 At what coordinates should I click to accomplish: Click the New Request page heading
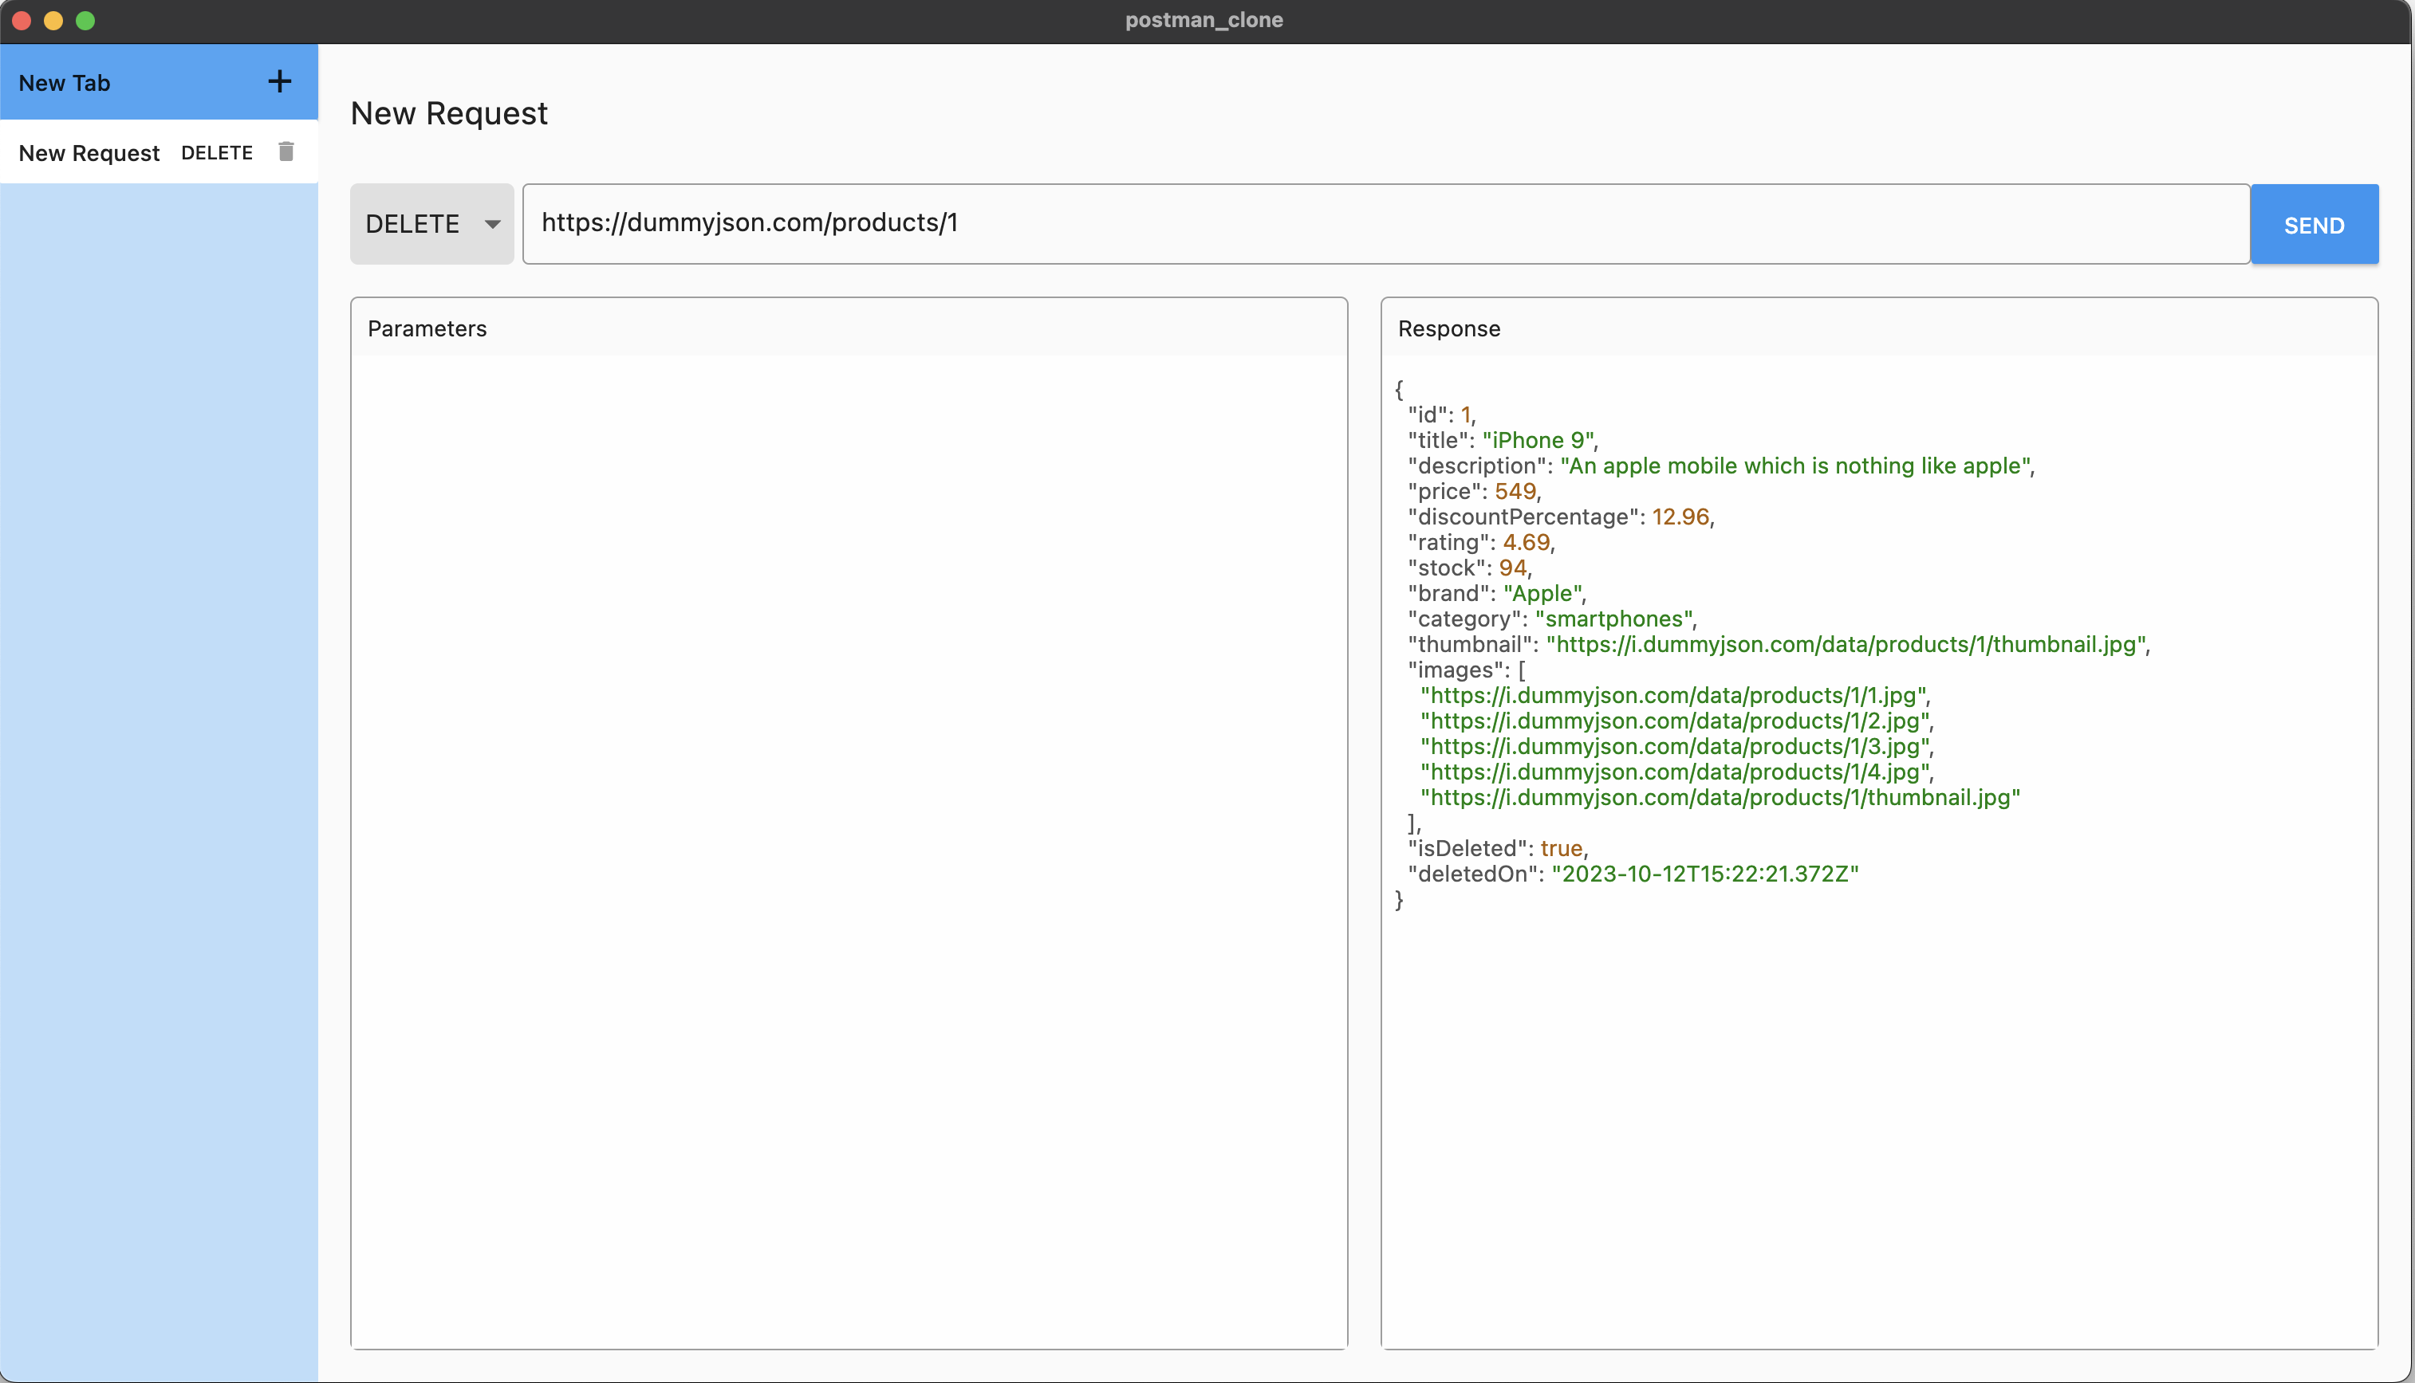coord(448,113)
